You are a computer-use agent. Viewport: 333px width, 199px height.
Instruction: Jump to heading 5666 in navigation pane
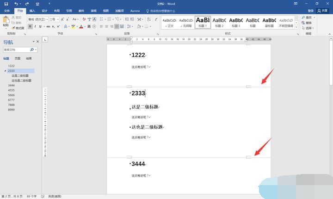tap(12, 95)
